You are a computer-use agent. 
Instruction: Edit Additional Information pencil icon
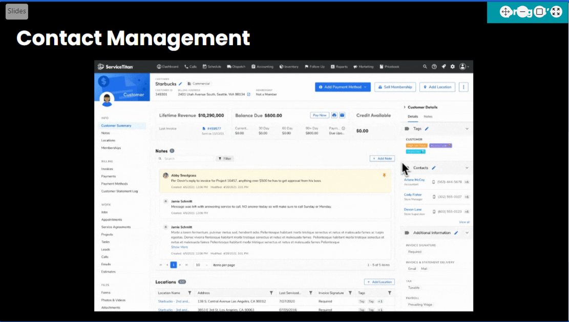[456, 233]
